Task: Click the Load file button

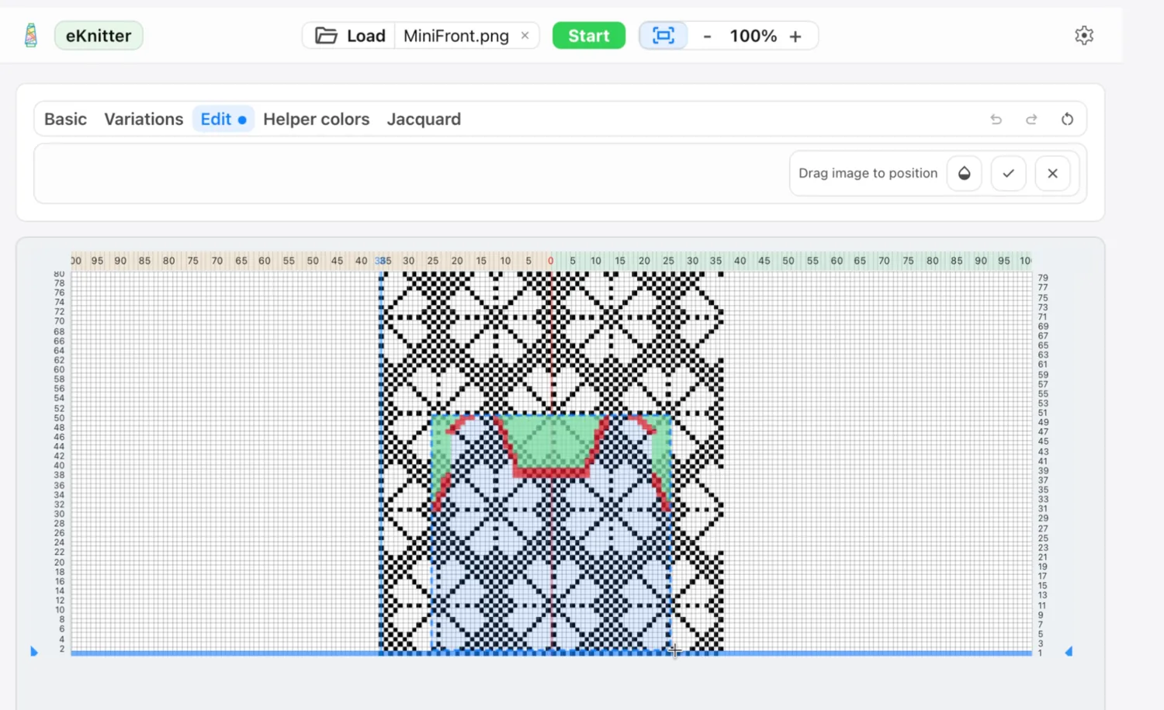Action: [350, 36]
